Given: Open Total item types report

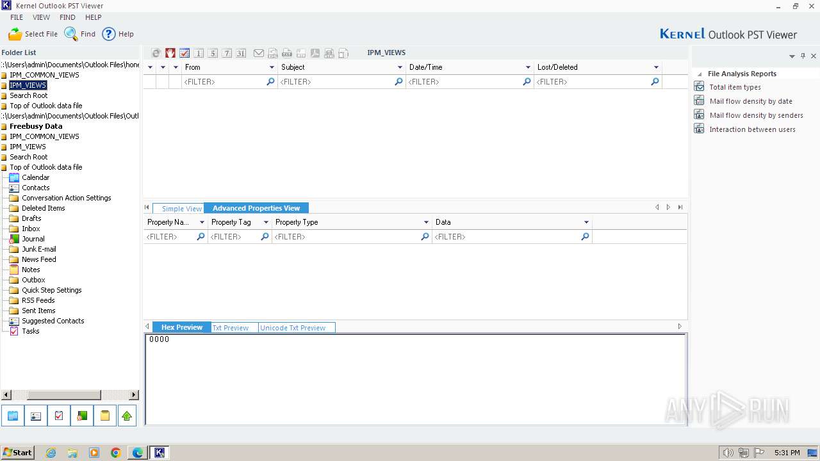Looking at the screenshot, I should [735, 87].
